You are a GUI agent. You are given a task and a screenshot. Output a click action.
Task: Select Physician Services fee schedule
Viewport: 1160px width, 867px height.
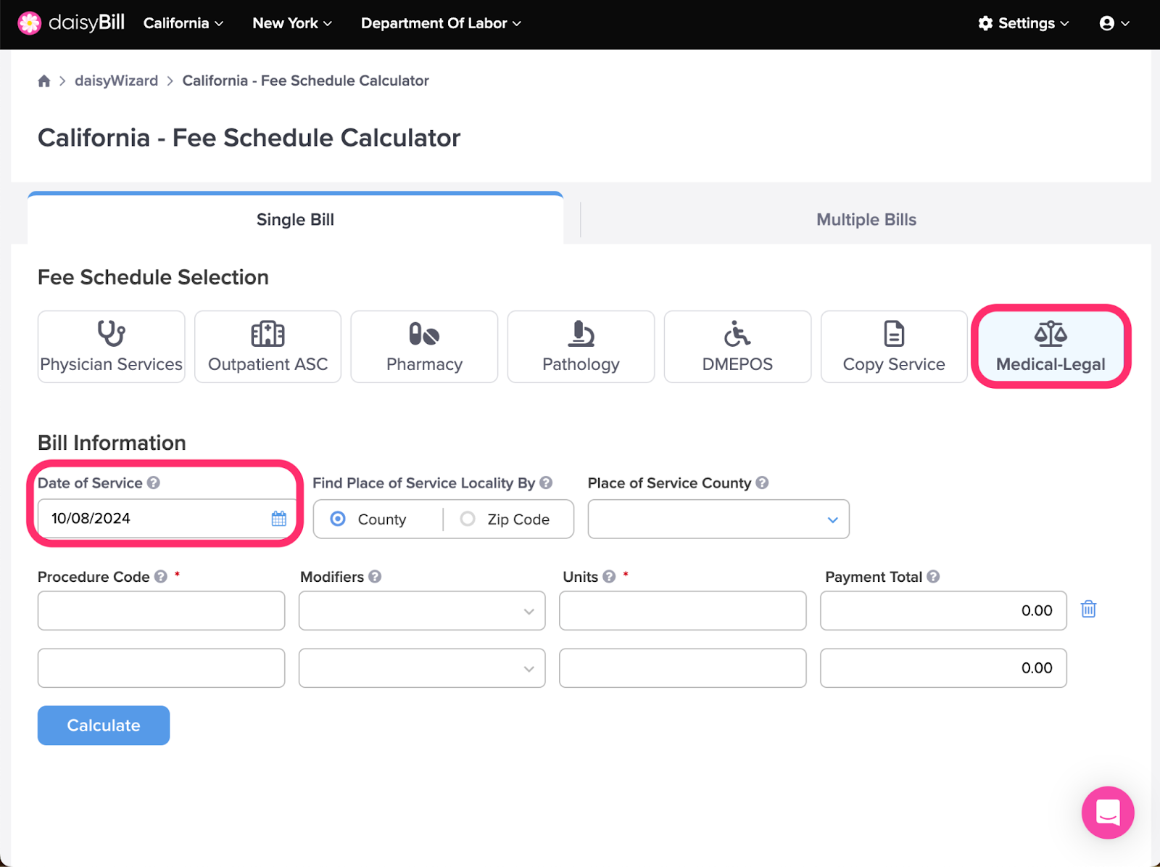(111, 346)
